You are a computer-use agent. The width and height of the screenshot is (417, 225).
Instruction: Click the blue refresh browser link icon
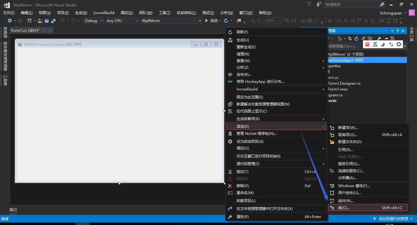(x=226, y=20)
